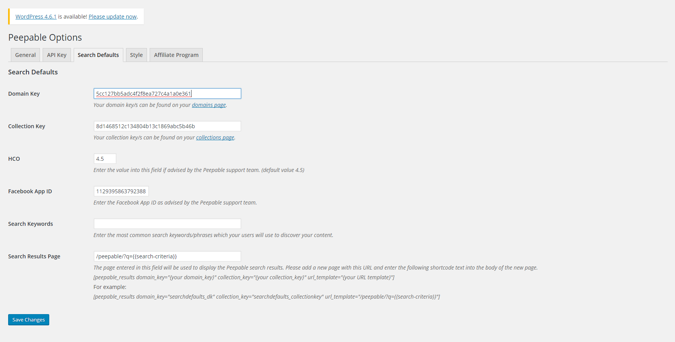Click the Collection Key label
Image resolution: width=675 pixels, height=342 pixels.
tap(27, 126)
